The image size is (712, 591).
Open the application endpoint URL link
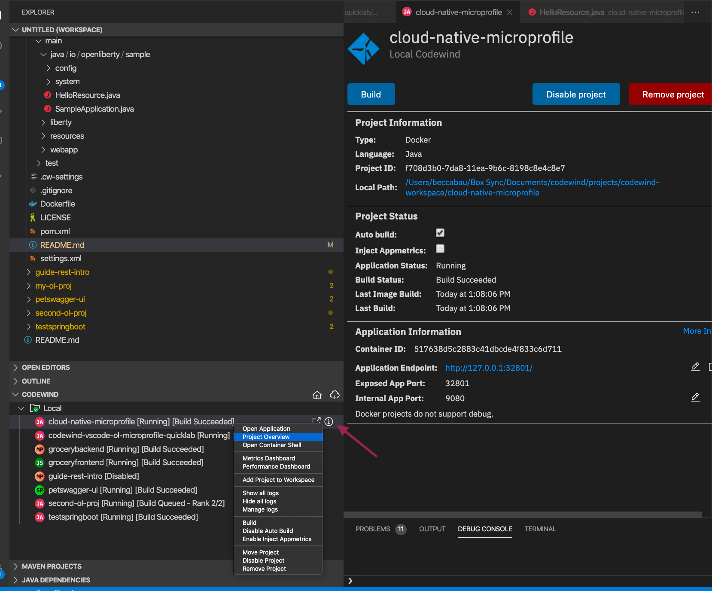489,368
